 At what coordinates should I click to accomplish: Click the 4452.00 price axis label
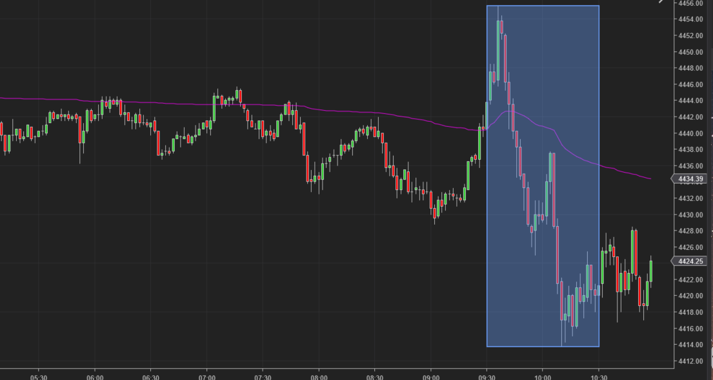[690, 35]
